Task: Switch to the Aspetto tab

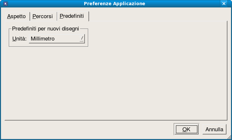Action: coord(16,16)
